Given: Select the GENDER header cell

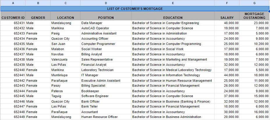Looking at the screenshot, I should 38,16.
